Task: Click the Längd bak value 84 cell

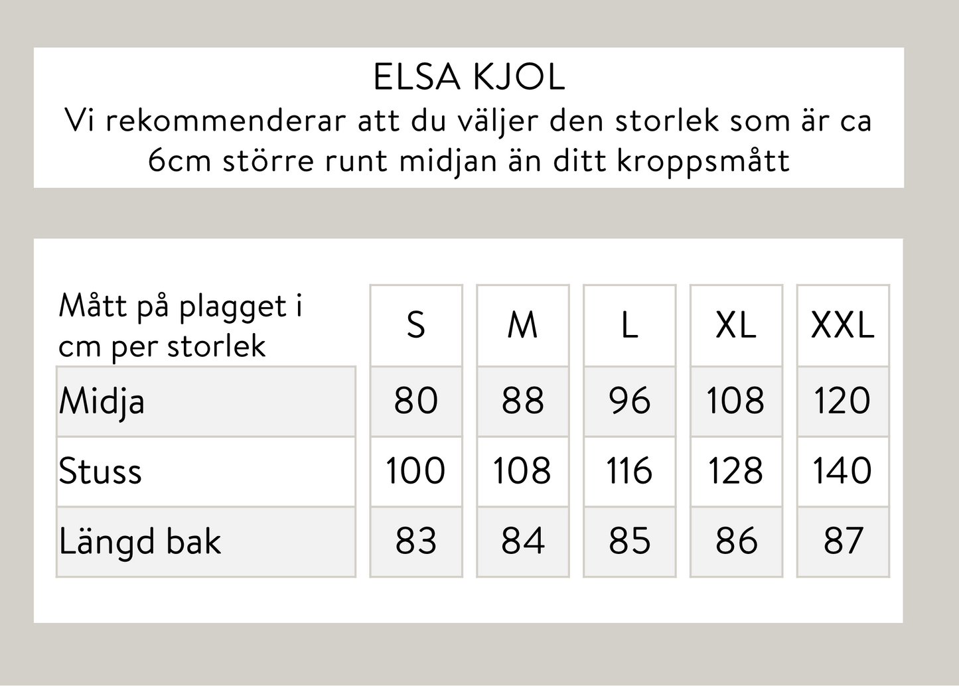Action: pyautogui.click(x=522, y=541)
